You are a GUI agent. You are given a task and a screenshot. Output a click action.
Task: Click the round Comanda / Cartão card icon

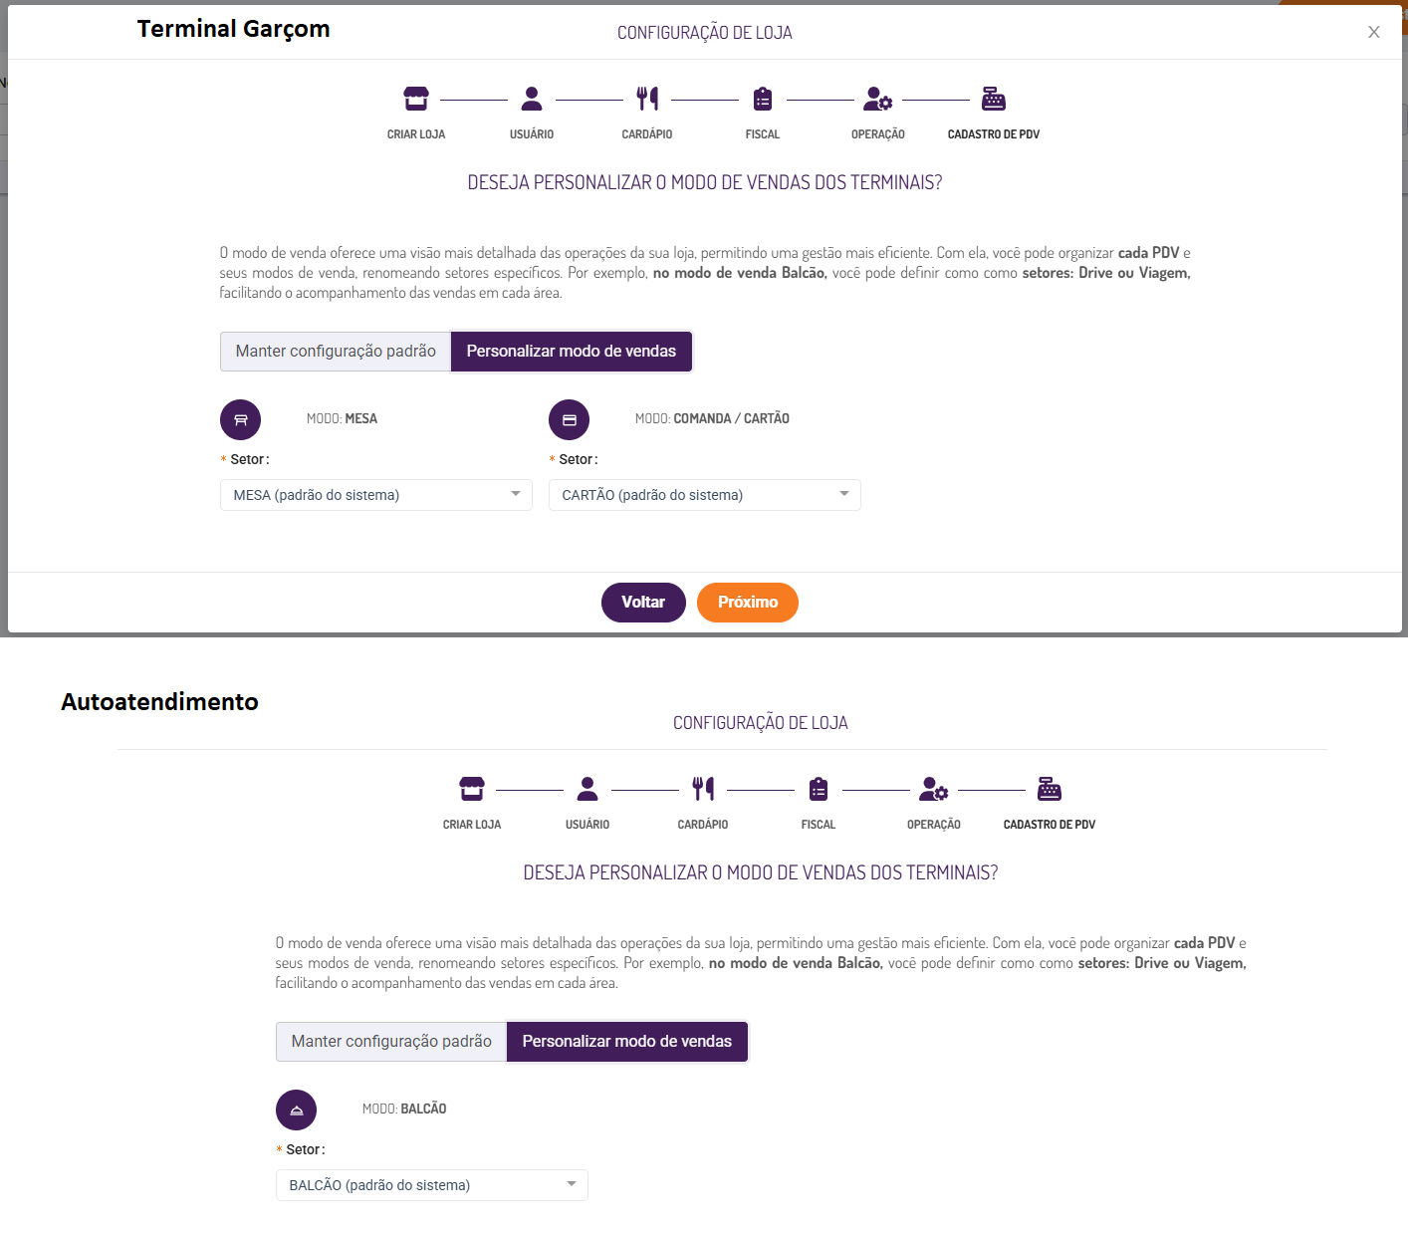[x=569, y=420]
